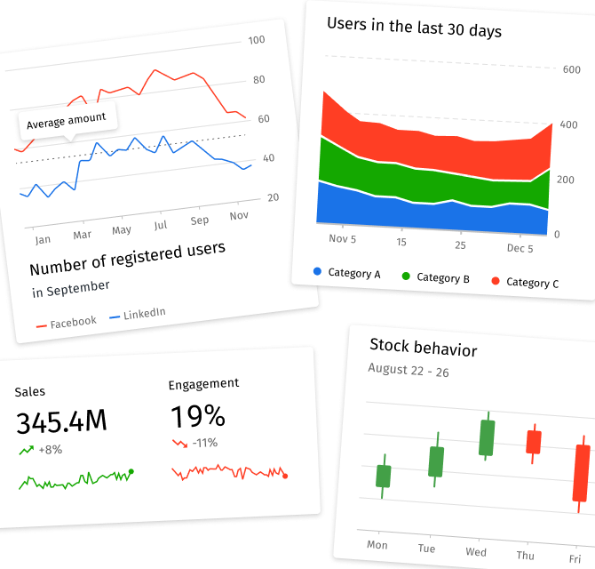Click the red Category C dot
The height and width of the screenshot is (569, 595).
click(x=496, y=281)
